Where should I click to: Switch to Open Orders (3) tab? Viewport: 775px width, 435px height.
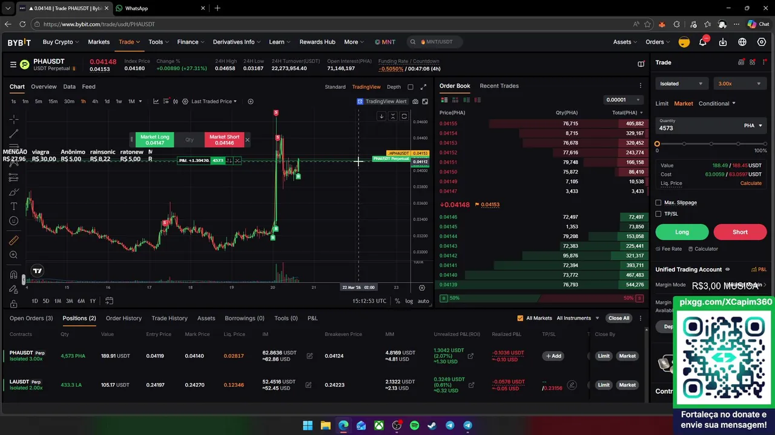[x=31, y=318]
